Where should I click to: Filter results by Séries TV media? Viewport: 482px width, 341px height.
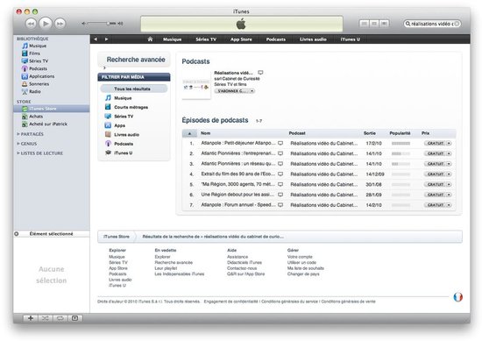[x=124, y=117]
